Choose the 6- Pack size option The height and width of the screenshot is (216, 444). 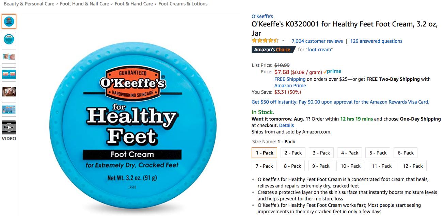(406, 153)
